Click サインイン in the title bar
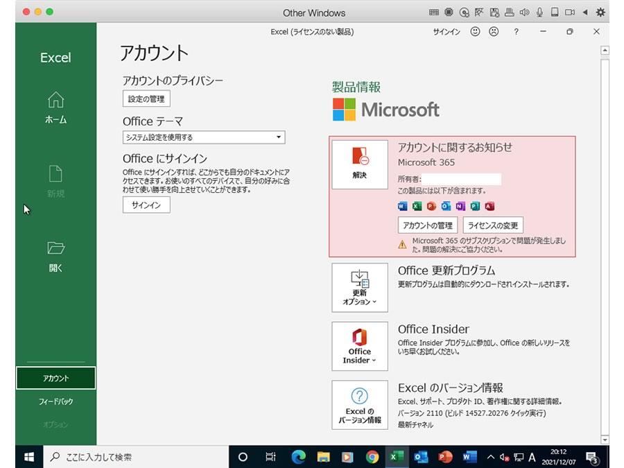Image resolution: width=624 pixels, height=468 pixels. coord(447,32)
